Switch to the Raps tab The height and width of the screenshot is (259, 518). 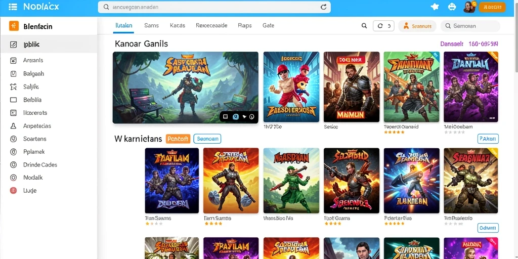pos(245,25)
